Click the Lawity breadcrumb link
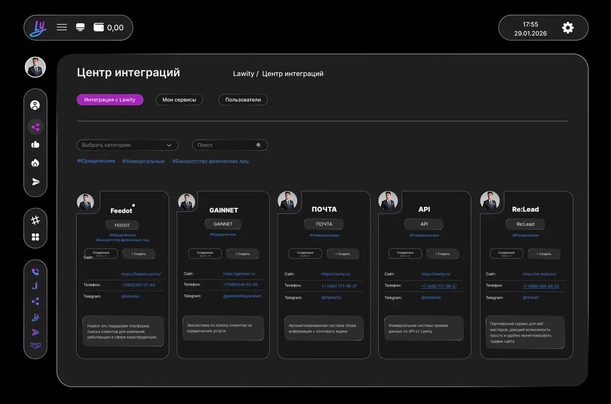 (243, 74)
